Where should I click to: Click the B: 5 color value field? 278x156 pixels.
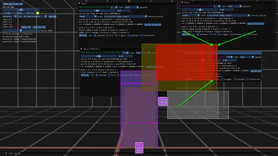coord(30,13)
